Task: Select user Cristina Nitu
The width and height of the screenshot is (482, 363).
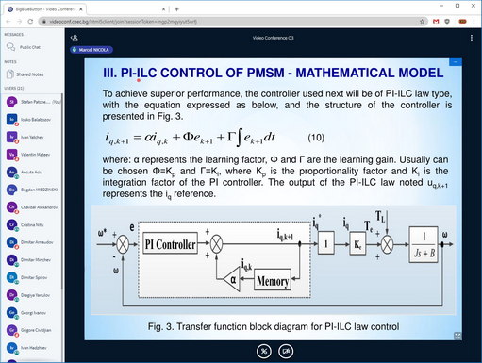Action: pos(32,225)
